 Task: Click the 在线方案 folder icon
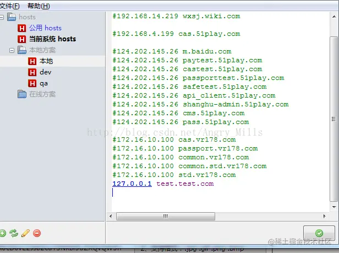[x=22, y=94]
